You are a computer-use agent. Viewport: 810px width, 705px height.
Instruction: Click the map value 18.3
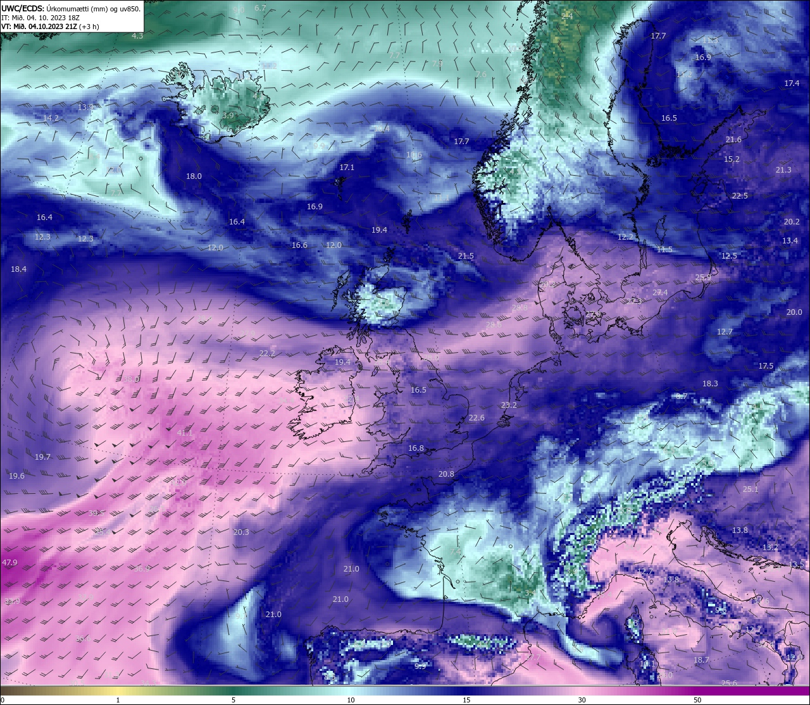coord(710,383)
